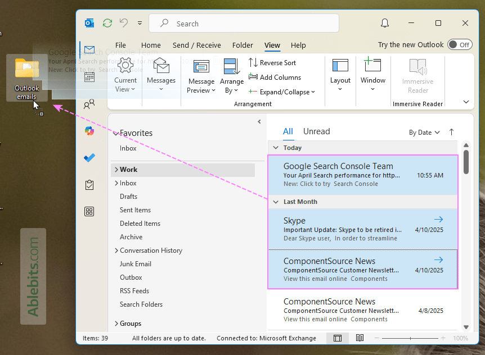This screenshot has height=355, width=485.
Task: Expand the Groups section
Action: point(116,324)
